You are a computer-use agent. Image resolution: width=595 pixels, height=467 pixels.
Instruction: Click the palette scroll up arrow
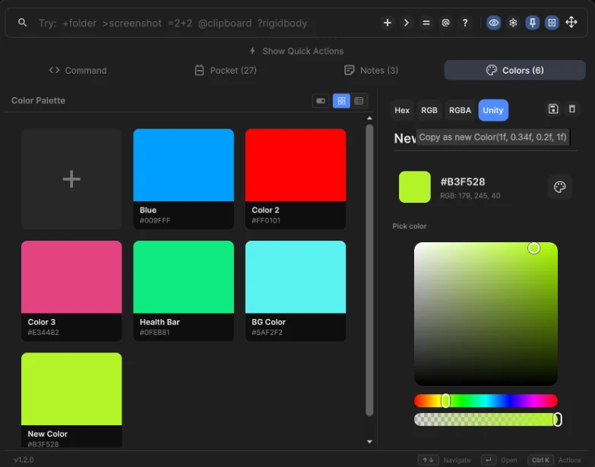(369, 118)
